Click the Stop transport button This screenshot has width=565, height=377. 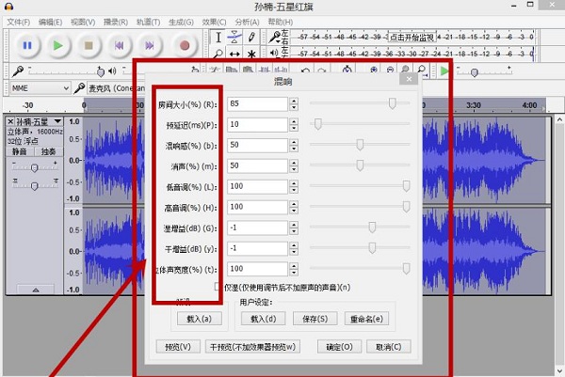(88, 44)
